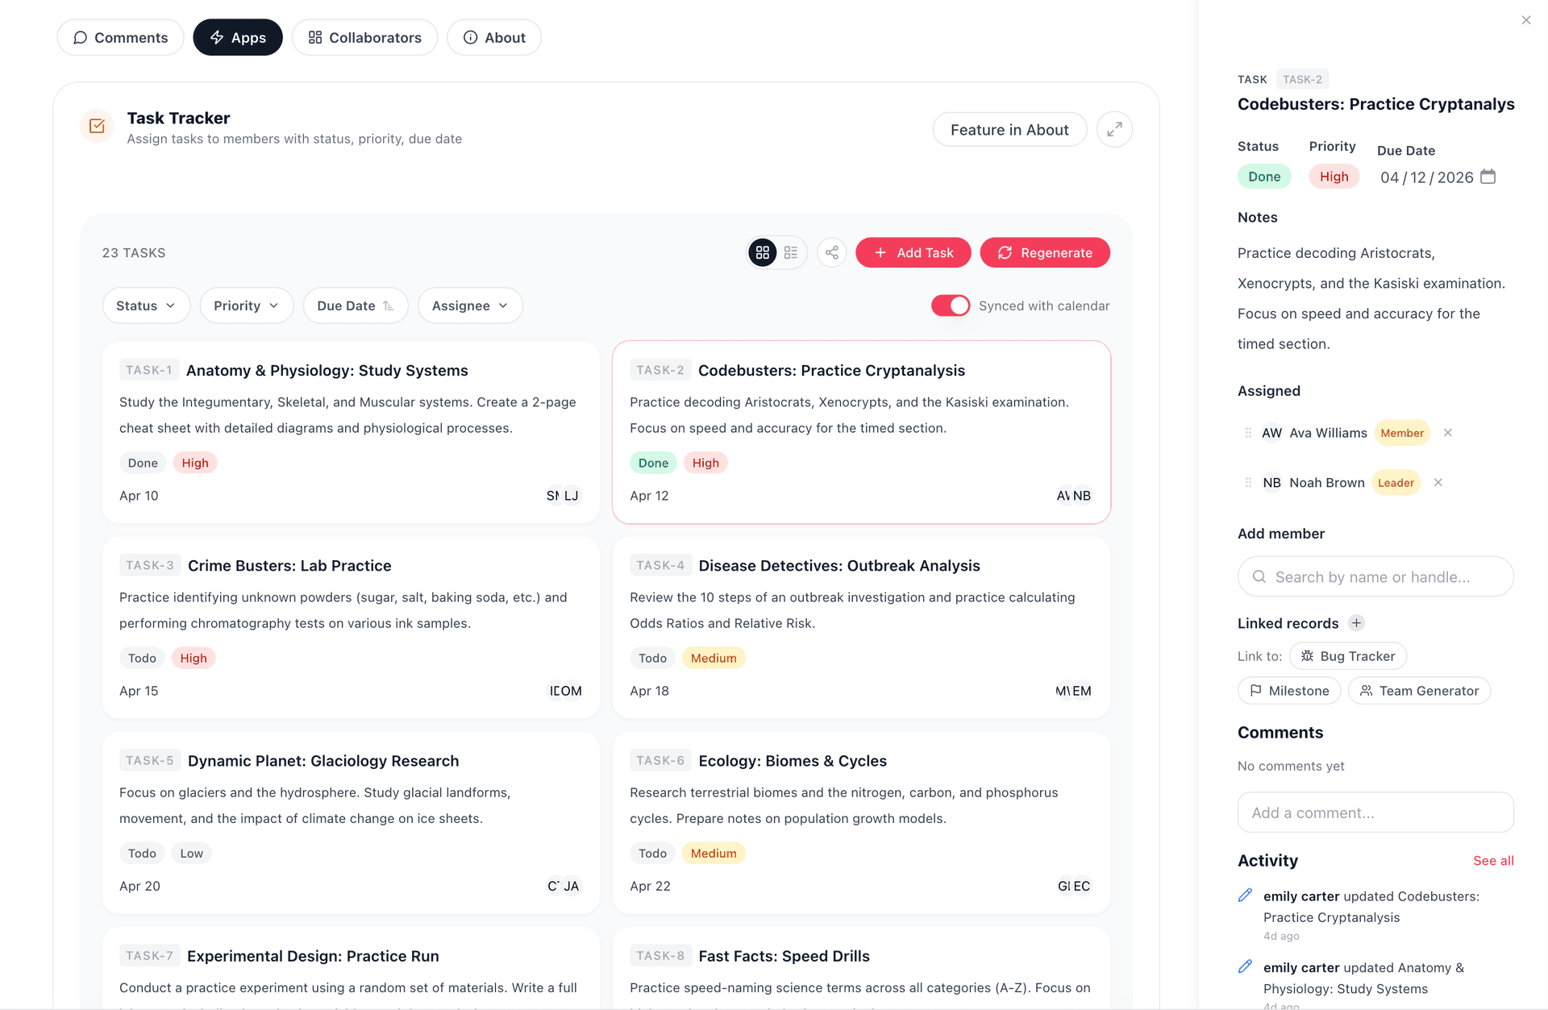Image resolution: width=1548 pixels, height=1010 pixels.
Task: Click the Add Task button
Action: pos(913,252)
